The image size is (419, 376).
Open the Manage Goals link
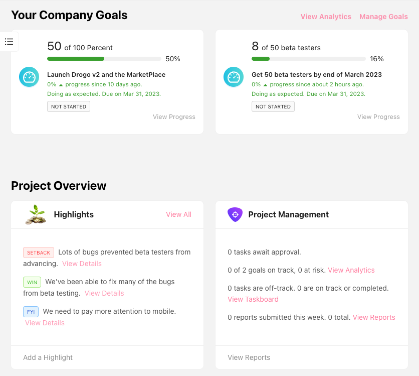pos(383,17)
